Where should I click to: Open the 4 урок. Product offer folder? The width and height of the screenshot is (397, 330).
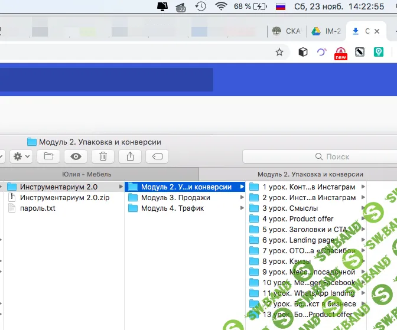coord(298,219)
